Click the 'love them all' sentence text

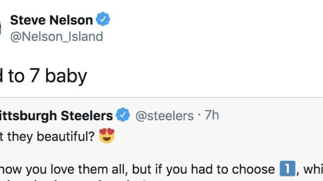(x=87, y=169)
